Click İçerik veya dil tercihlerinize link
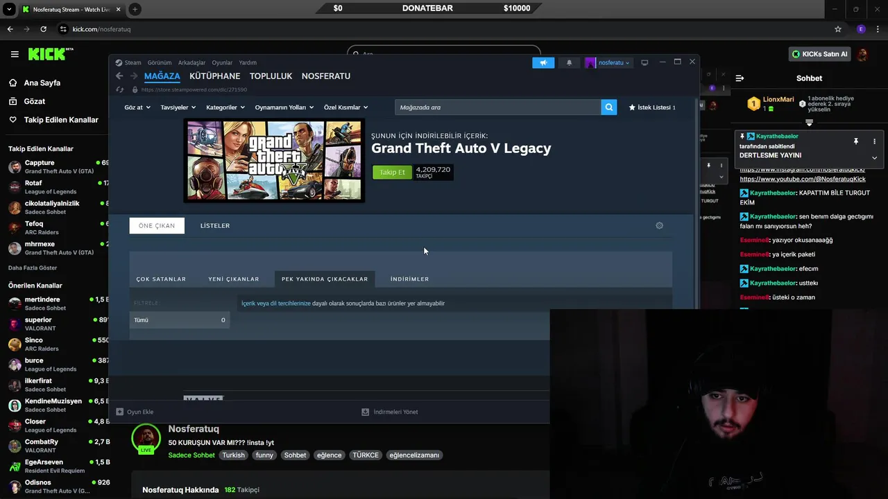 276,304
